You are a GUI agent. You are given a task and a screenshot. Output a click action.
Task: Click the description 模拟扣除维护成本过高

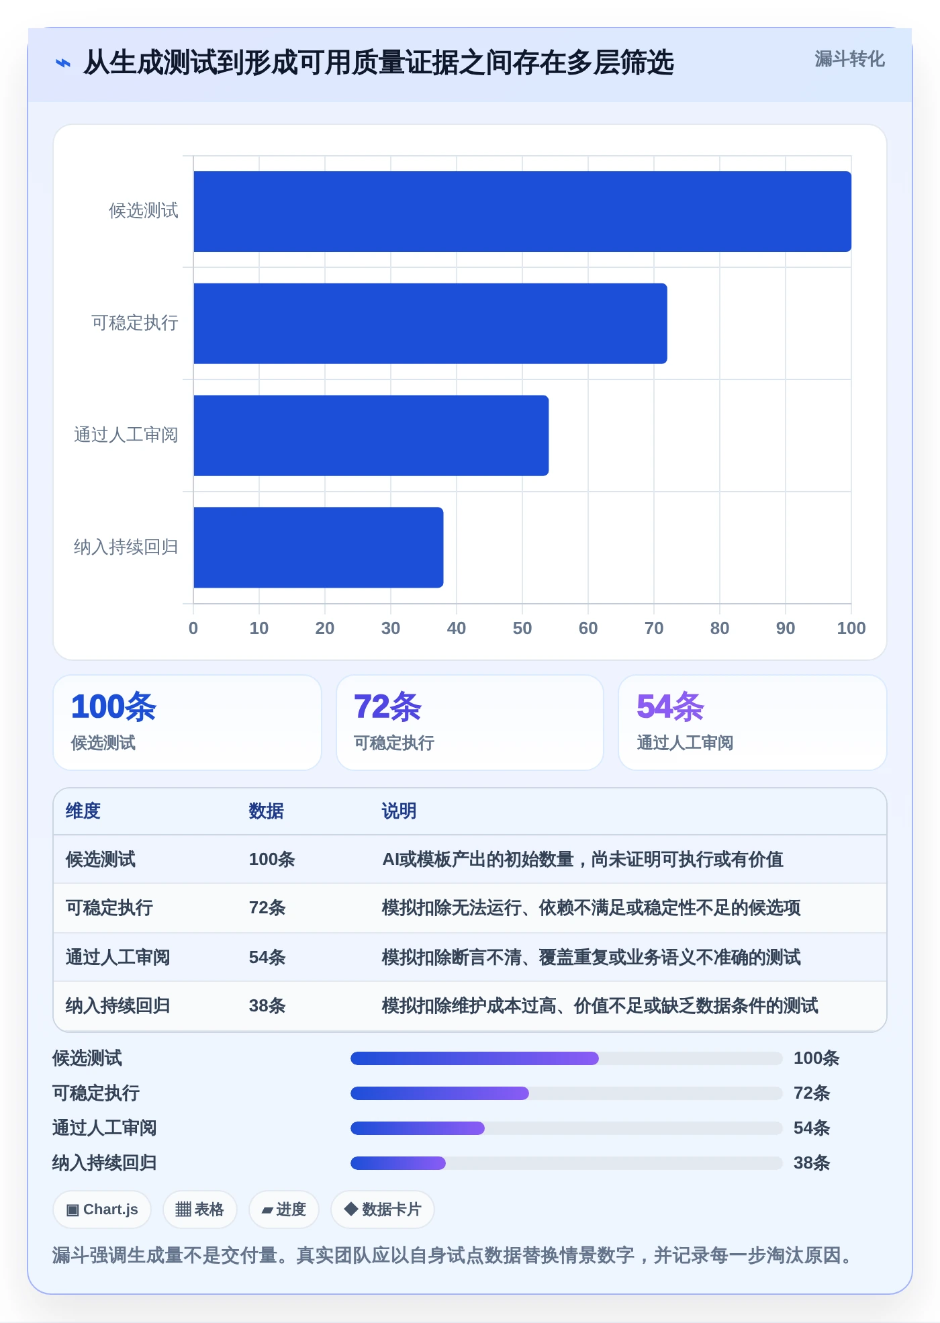[x=600, y=1005]
